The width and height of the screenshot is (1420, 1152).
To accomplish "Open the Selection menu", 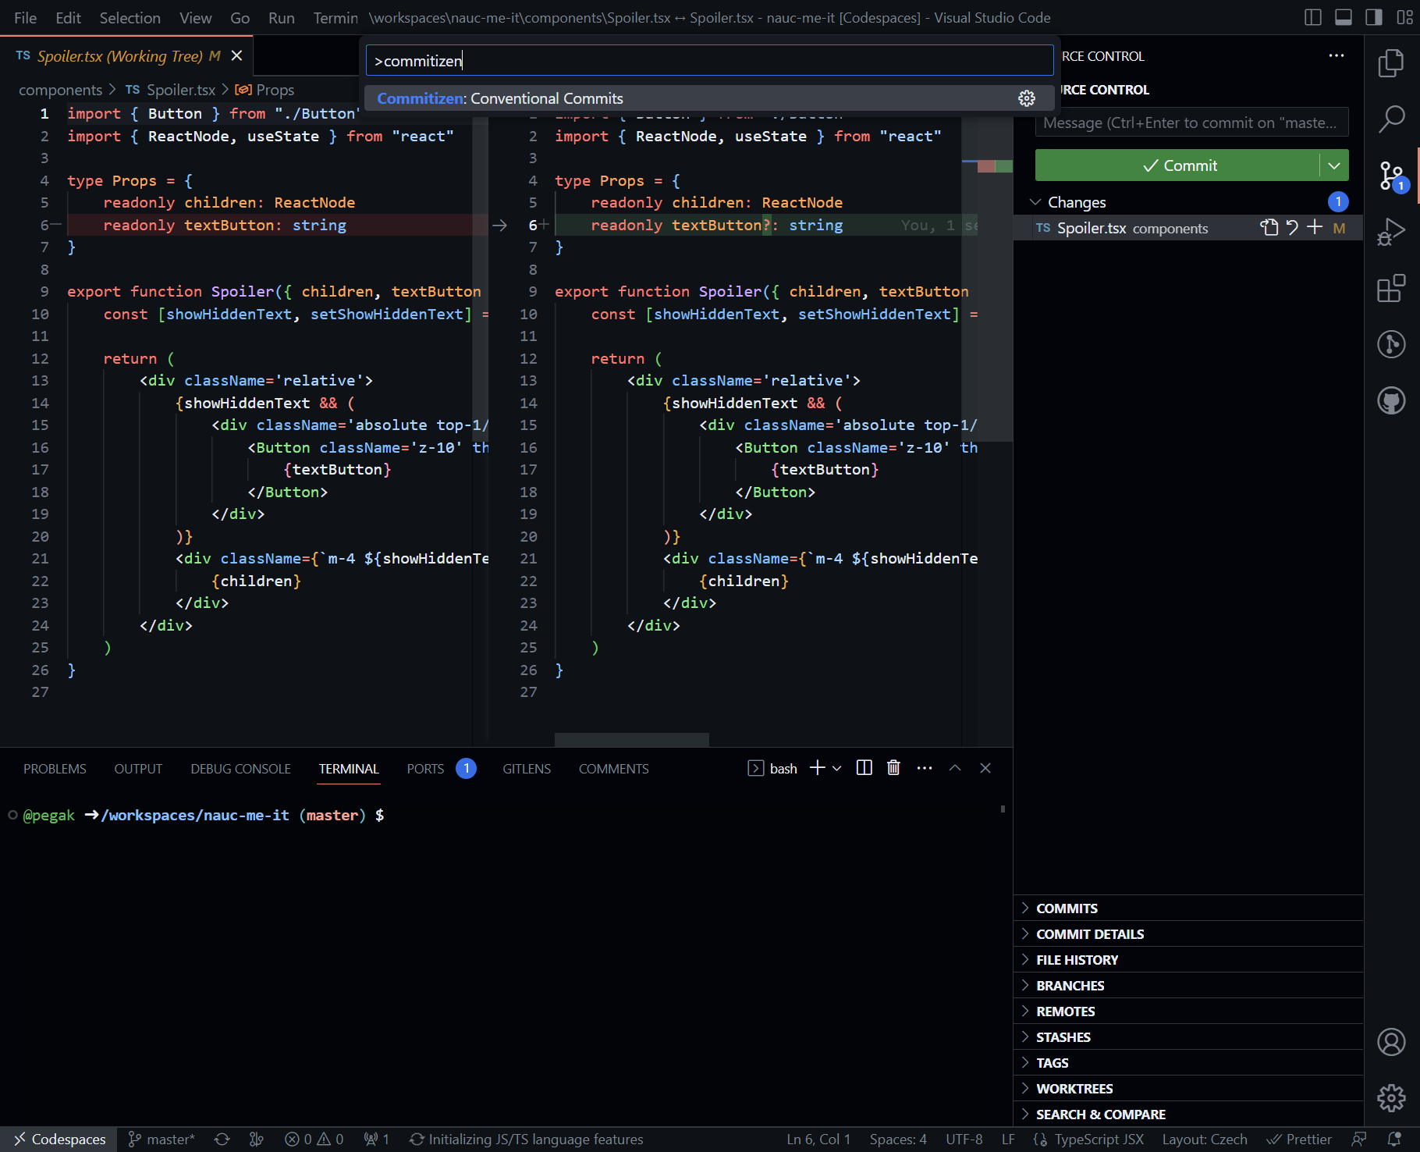I will pyautogui.click(x=130, y=17).
